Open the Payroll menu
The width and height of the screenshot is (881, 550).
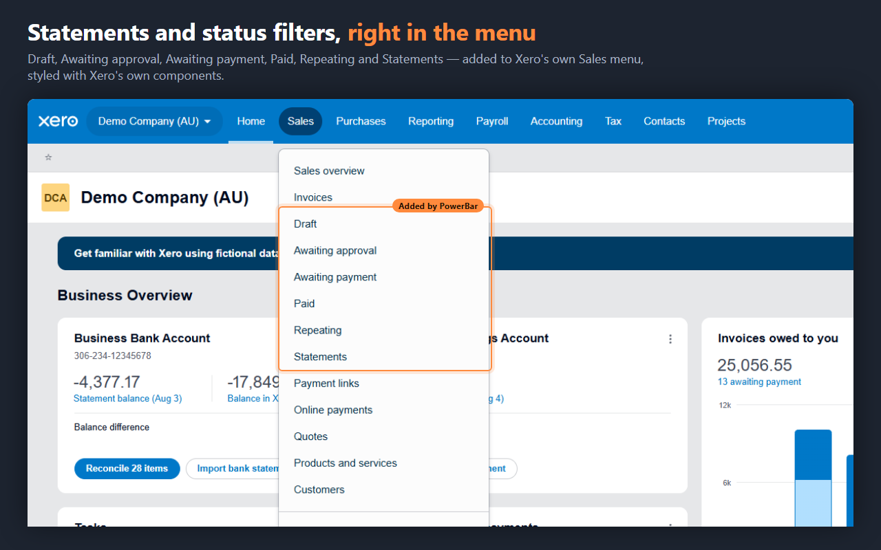tap(492, 121)
